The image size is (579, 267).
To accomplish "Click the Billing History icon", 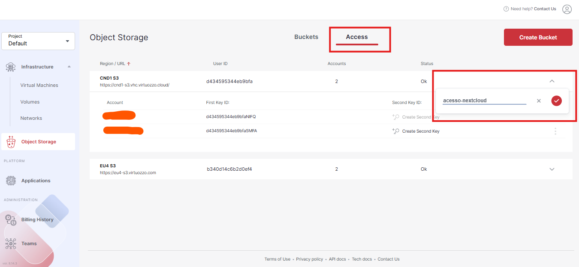I will point(11,220).
